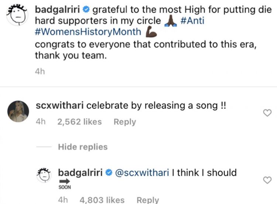Image resolution: width=277 pixels, height=204 pixels.
Task: Reply to the scxwithari comment
Action: 124,122
